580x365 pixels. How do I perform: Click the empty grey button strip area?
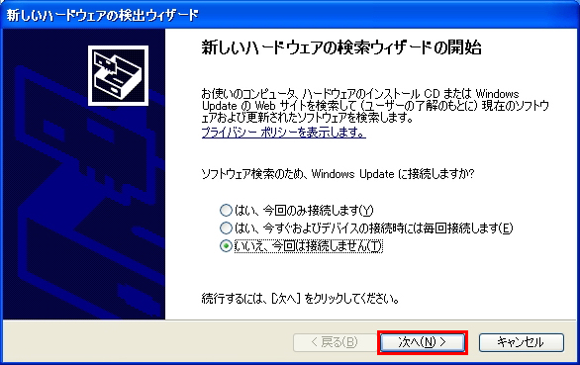click(x=147, y=342)
